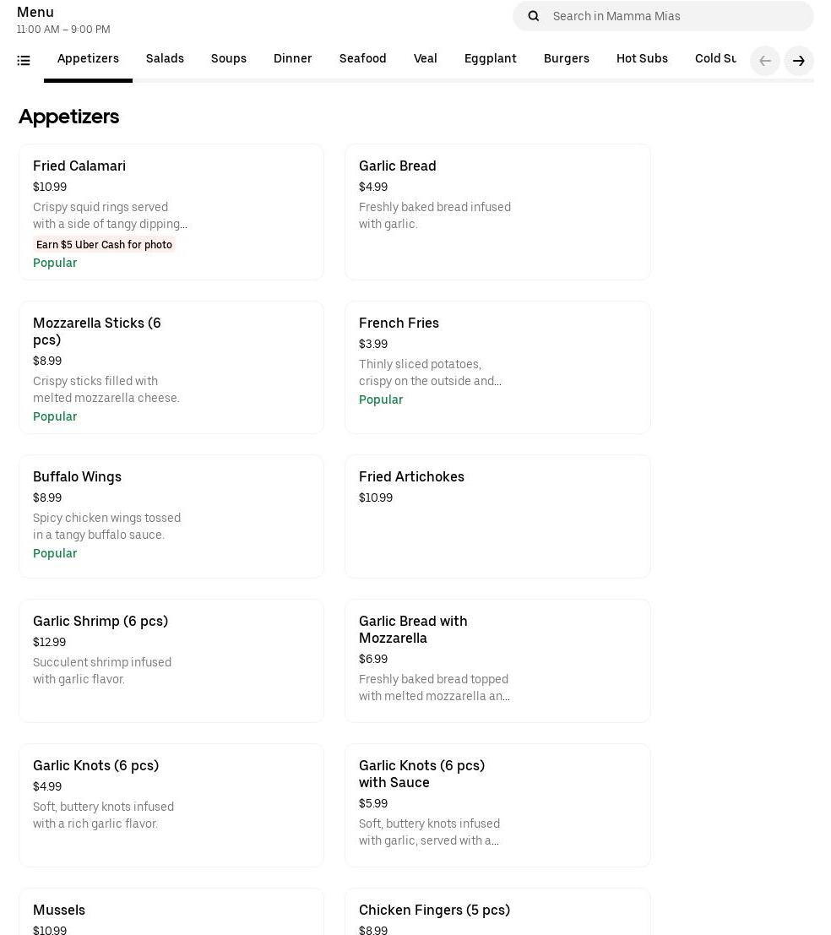Screen dimensions: 831x935
Task: Jump to the Burgers section
Action: [x=566, y=59]
